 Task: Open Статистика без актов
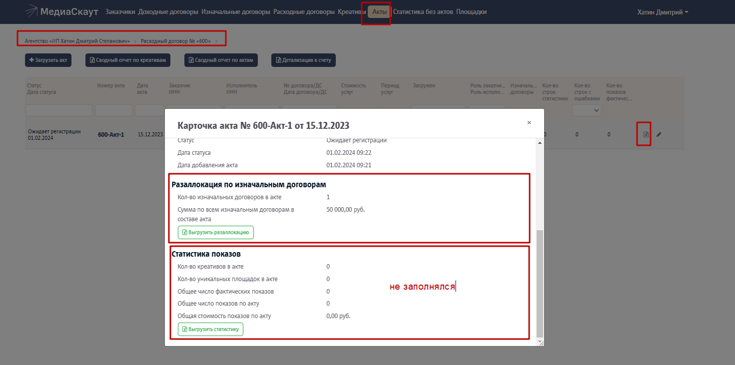pos(423,12)
